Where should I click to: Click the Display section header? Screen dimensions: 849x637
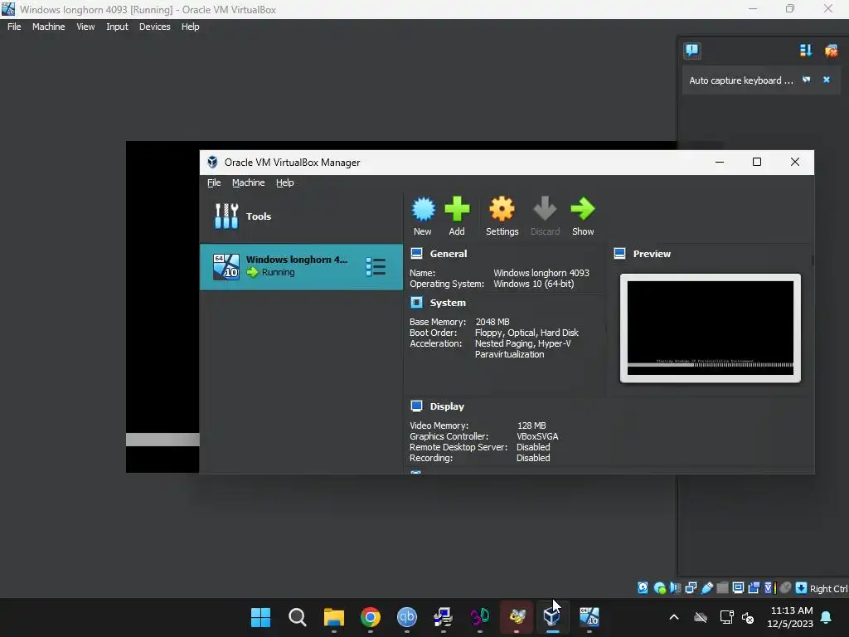(447, 406)
